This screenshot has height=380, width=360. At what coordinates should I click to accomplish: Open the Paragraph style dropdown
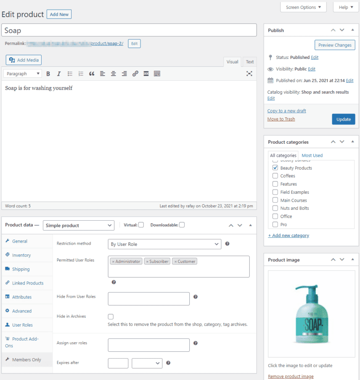click(x=23, y=74)
